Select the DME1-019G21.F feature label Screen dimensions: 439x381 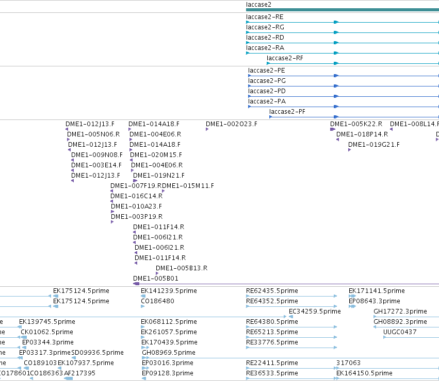click(374, 145)
